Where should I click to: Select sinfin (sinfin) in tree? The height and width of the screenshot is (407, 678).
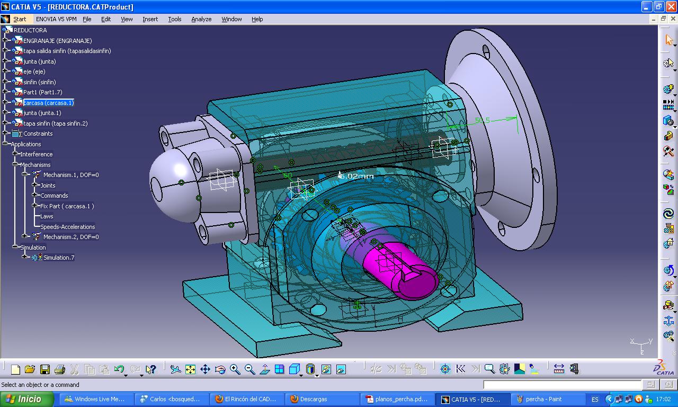39,82
